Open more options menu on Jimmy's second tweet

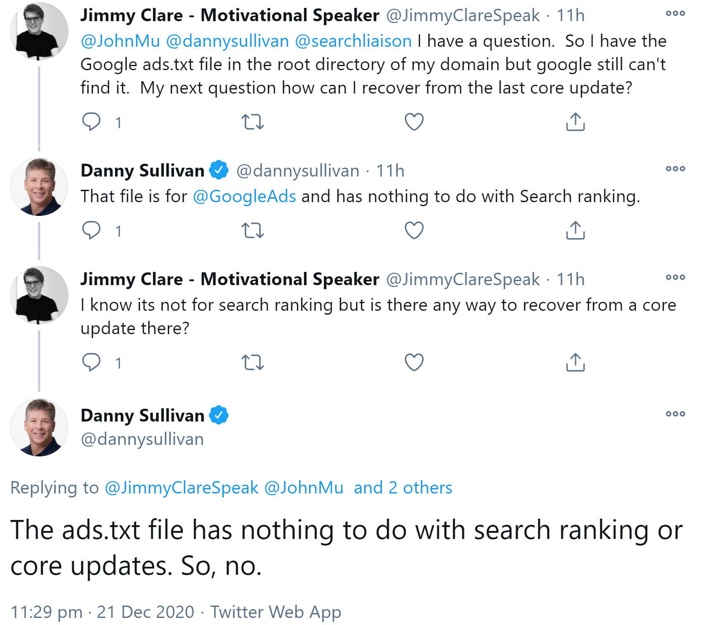[675, 277]
